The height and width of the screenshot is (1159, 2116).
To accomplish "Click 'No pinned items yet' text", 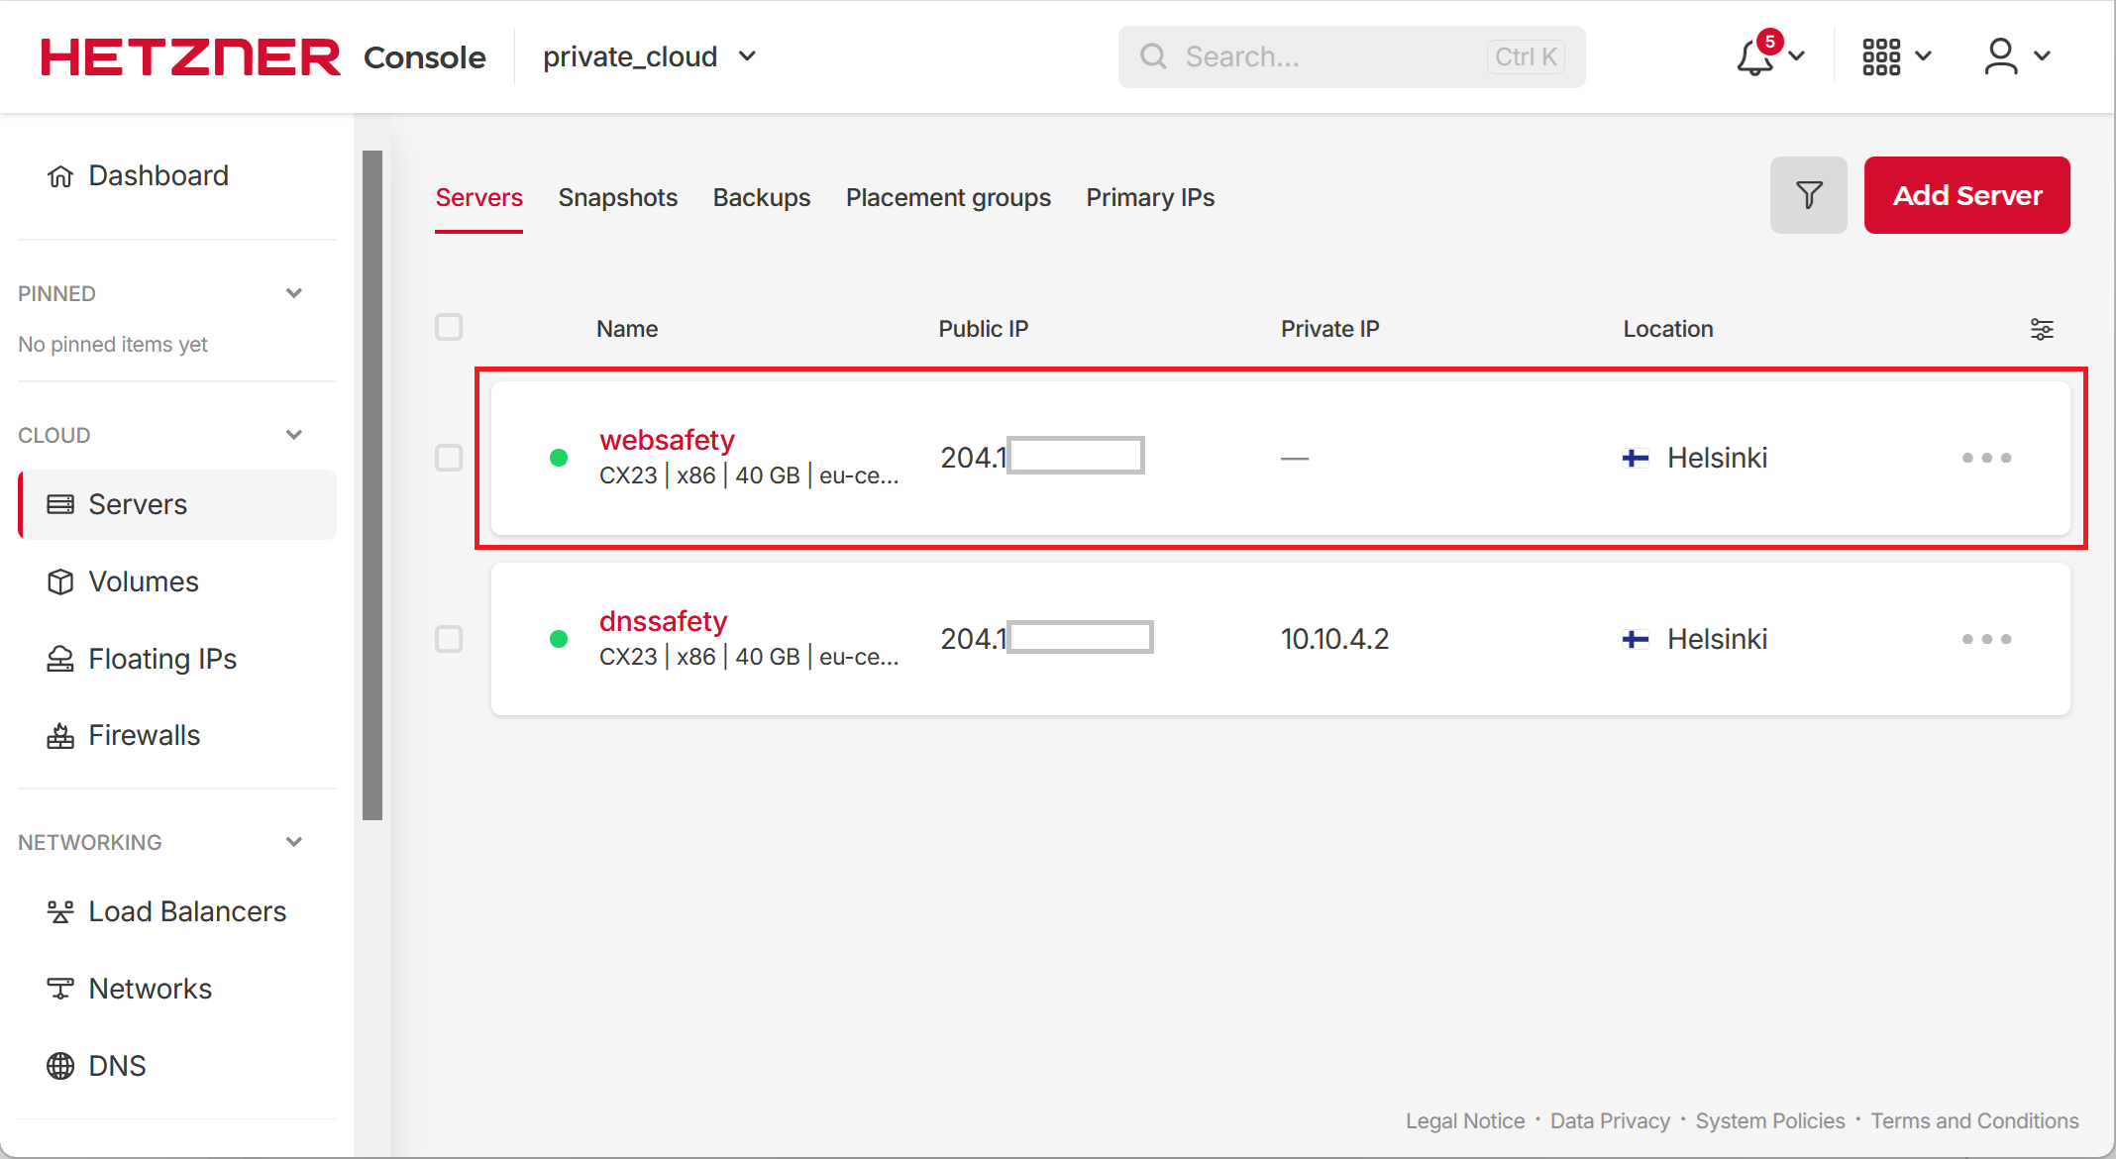I will click(113, 345).
